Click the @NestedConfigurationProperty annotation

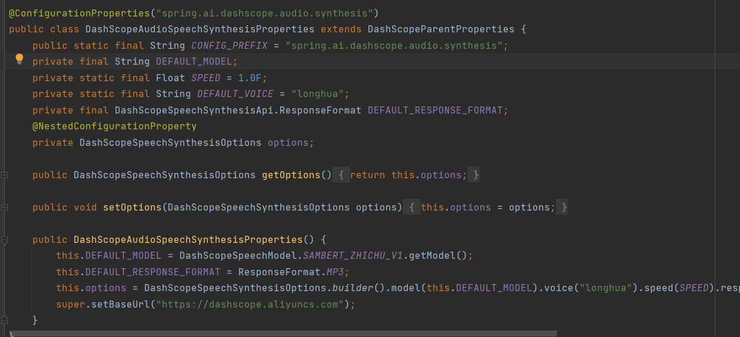115,126
